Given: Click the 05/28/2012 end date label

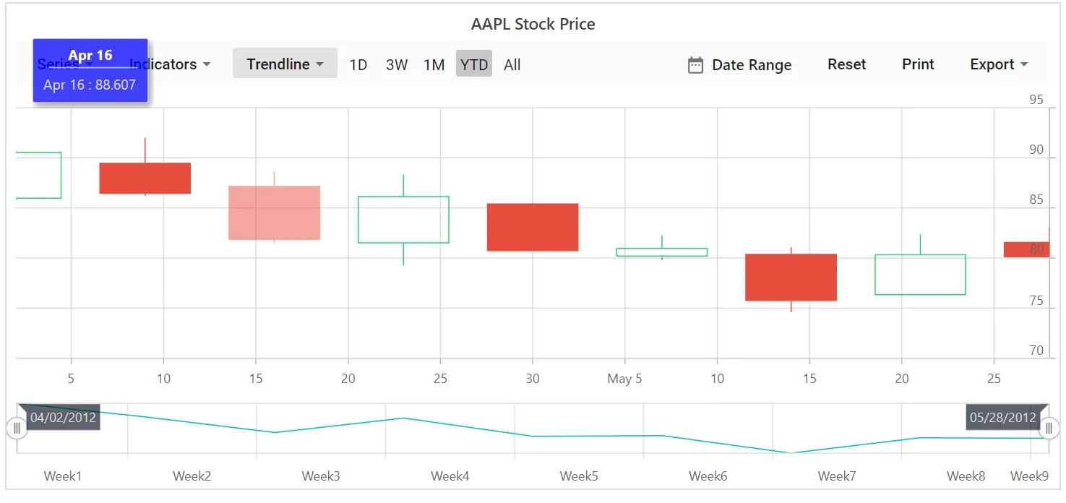Looking at the screenshot, I should 1003,417.
